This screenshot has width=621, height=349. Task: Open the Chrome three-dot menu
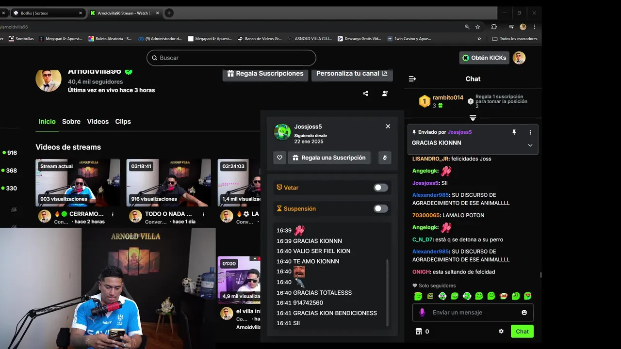[535, 27]
